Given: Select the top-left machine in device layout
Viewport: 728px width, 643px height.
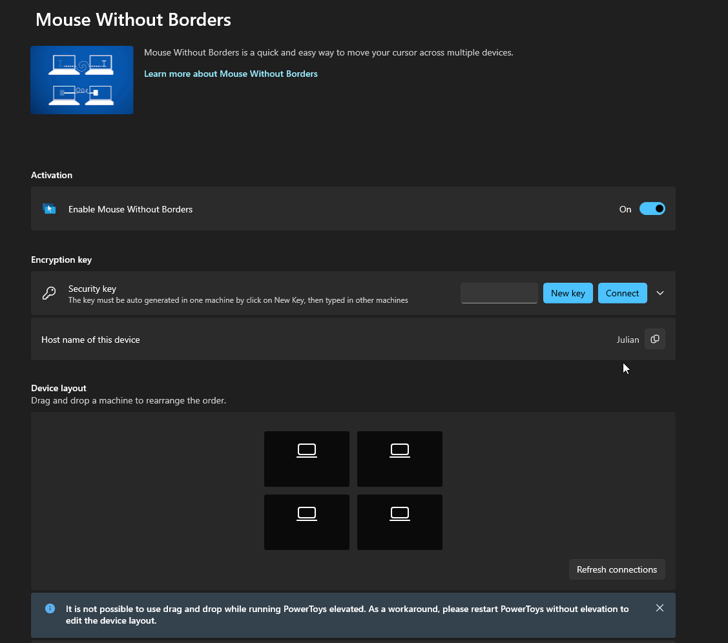Looking at the screenshot, I should (x=306, y=458).
